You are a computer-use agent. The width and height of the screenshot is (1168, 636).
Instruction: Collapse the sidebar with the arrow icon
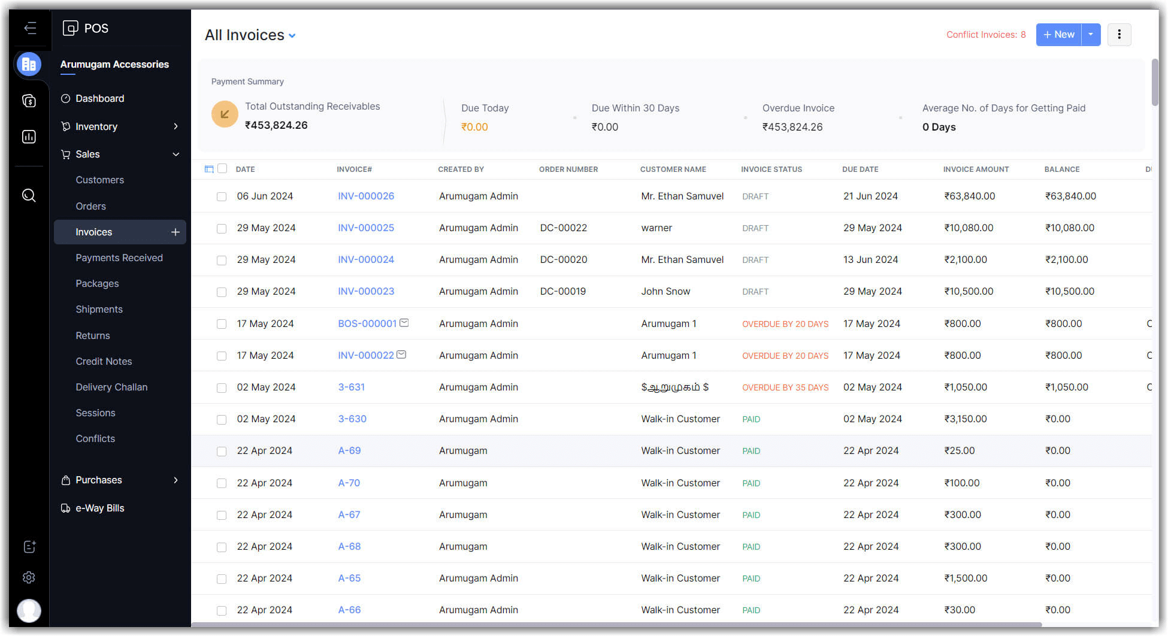30,28
